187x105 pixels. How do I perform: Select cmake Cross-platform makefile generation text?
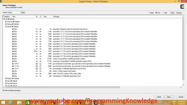(x=69, y=59)
